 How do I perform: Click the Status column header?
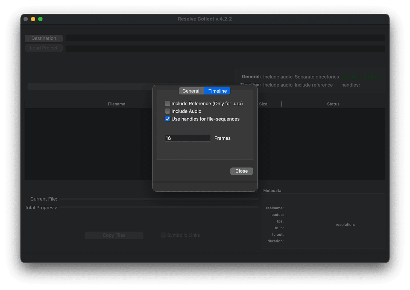tap(333, 104)
